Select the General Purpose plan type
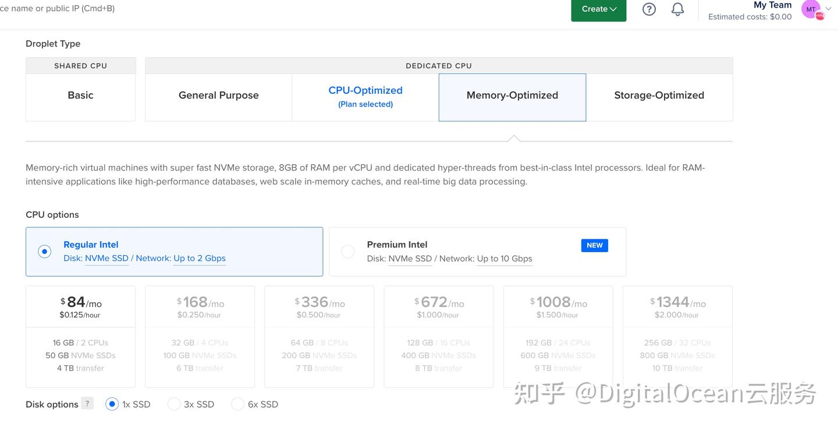838x431 pixels. (218, 95)
